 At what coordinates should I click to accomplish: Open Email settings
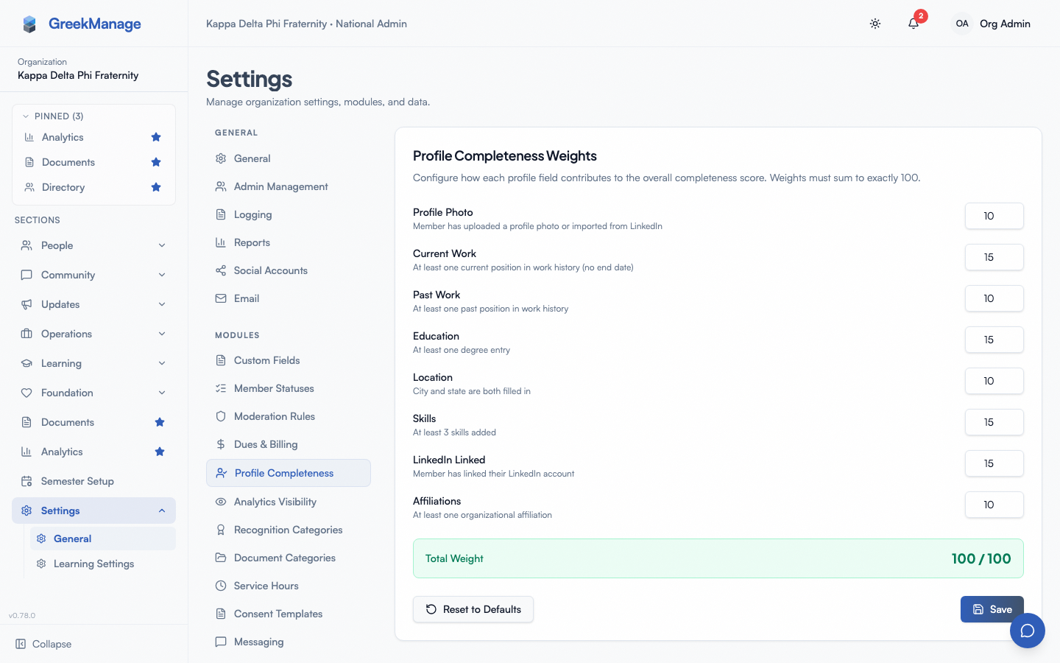tap(289, 298)
